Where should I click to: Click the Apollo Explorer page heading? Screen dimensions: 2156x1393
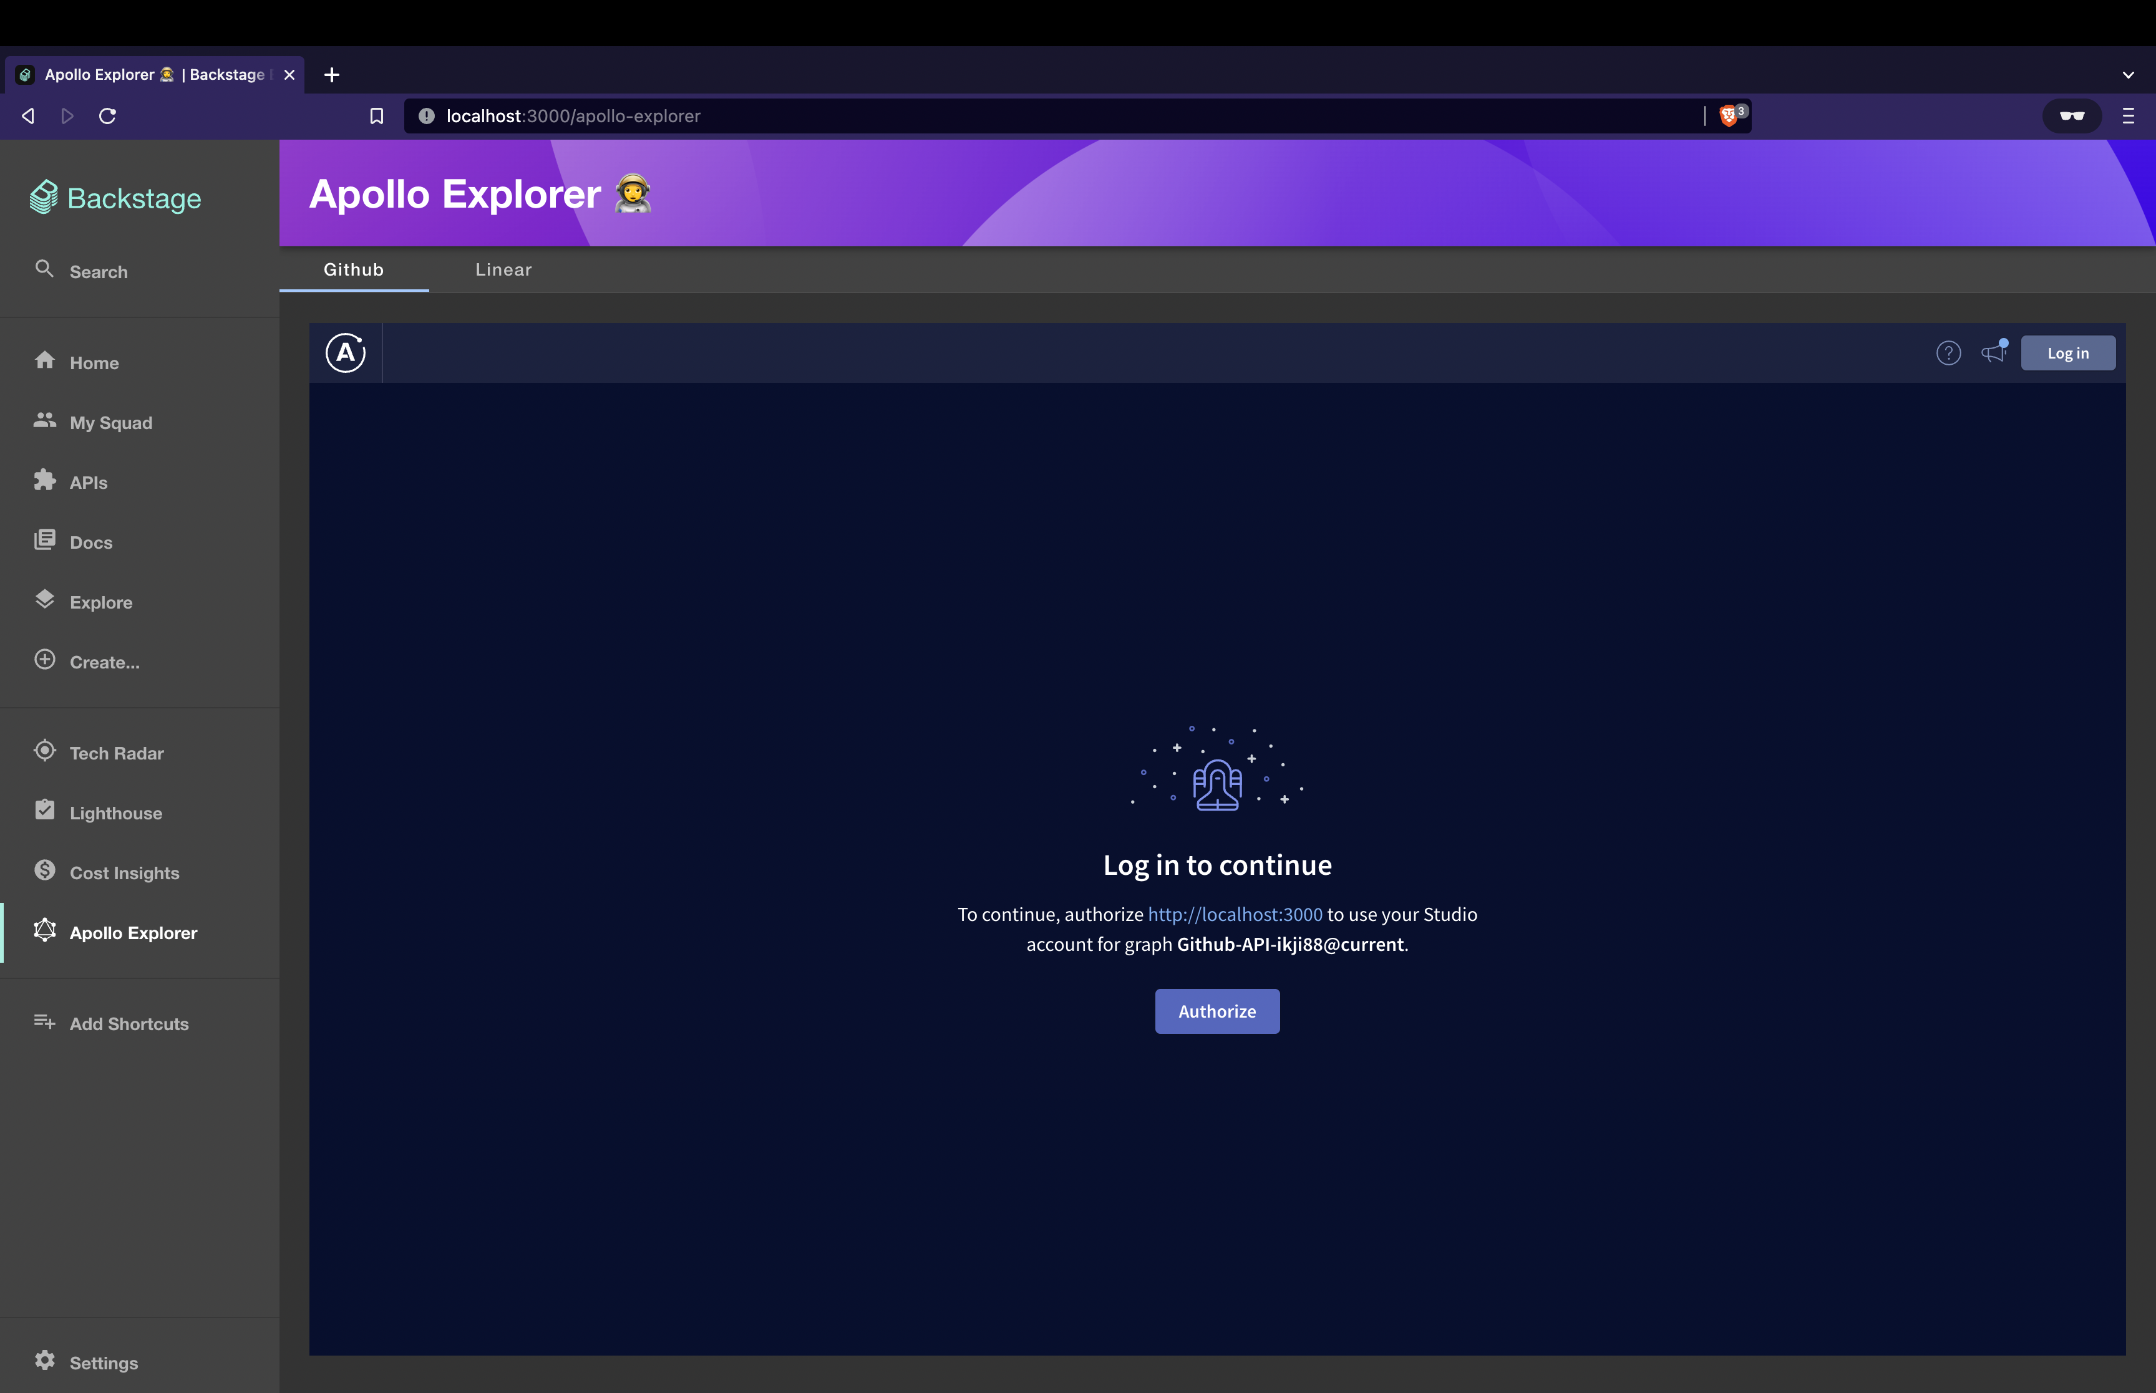[480, 193]
